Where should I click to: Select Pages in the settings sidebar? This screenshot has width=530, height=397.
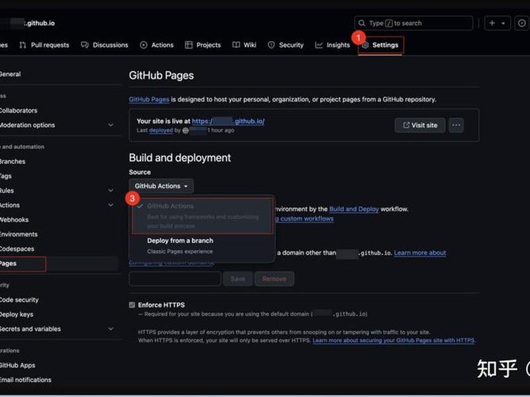pos(23,264)
